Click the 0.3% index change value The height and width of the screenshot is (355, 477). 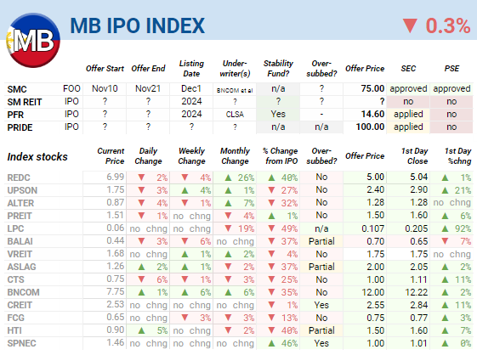click(x=448, y=25)
